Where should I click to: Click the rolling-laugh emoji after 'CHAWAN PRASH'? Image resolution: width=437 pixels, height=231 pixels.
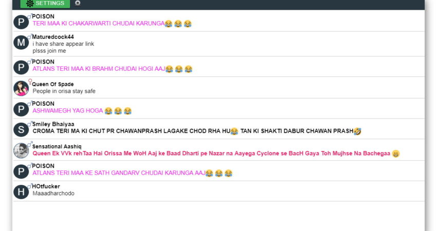[x=358, y=131]
